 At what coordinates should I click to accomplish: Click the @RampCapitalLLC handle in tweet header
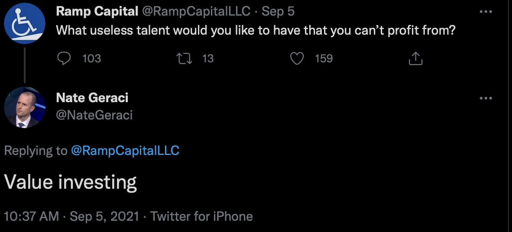pyautogui.click(x=196, y=12)
